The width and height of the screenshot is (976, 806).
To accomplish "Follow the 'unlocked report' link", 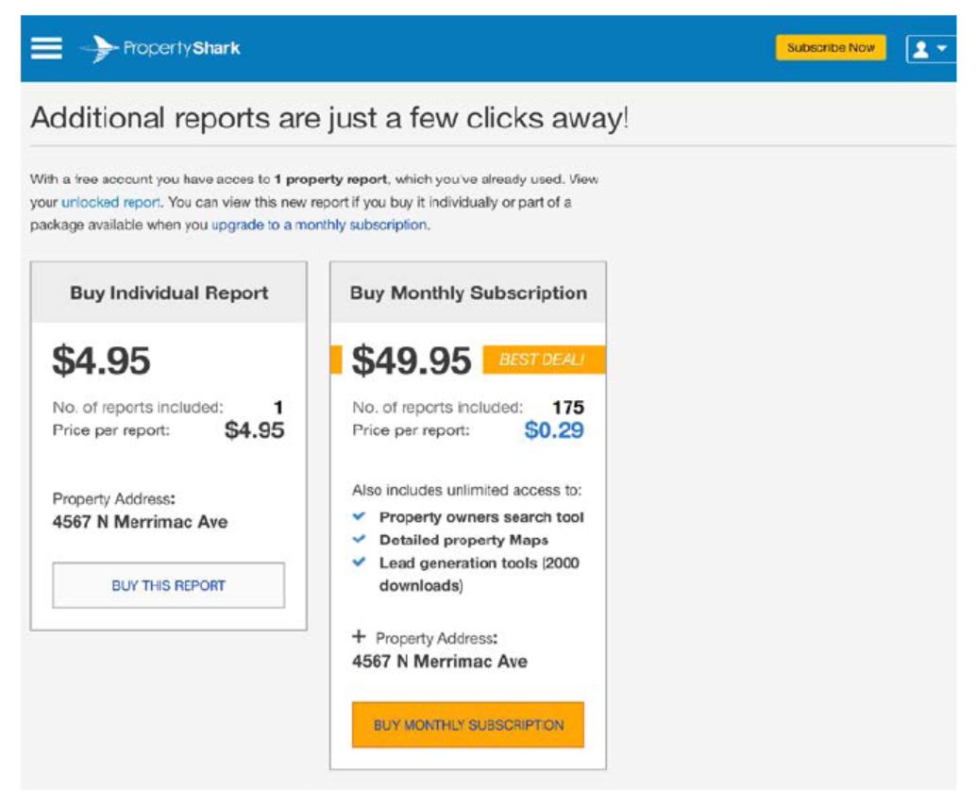I will point(110,202).
